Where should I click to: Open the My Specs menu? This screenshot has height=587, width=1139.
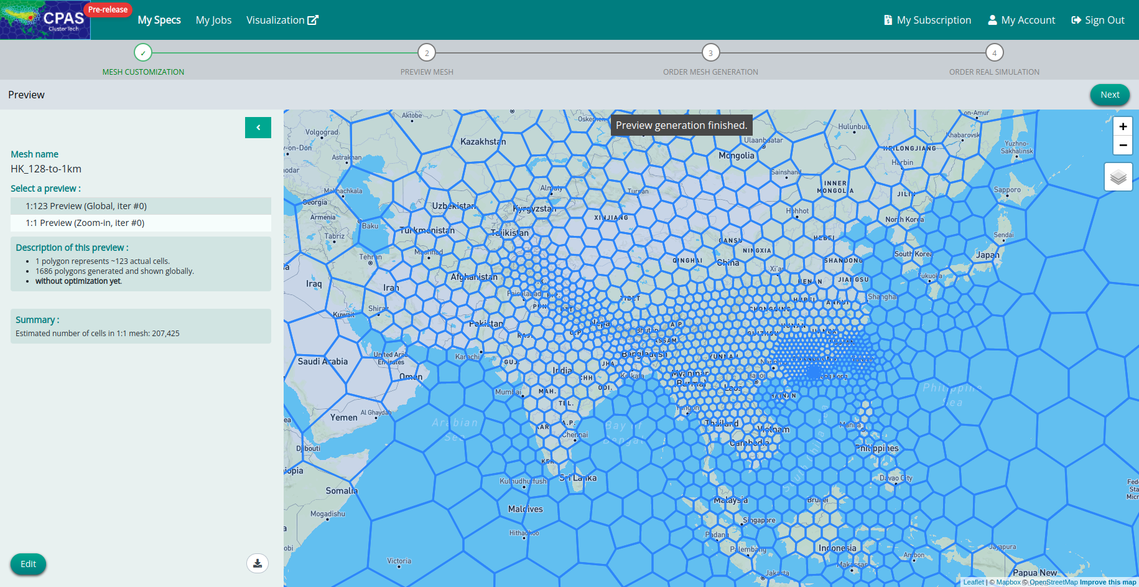[159, 20]
